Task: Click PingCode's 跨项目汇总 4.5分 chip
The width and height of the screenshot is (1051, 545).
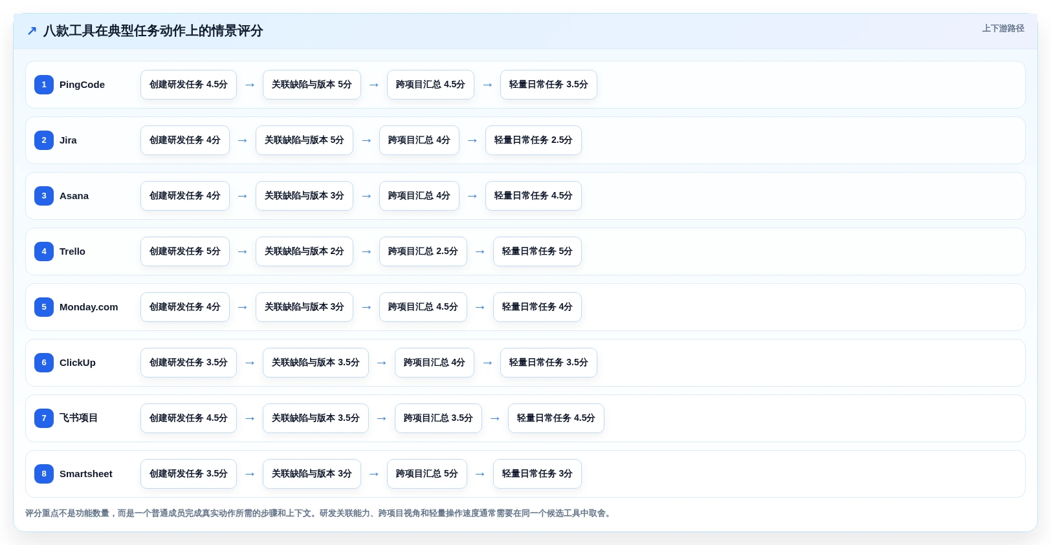Action: click(430, 85)
